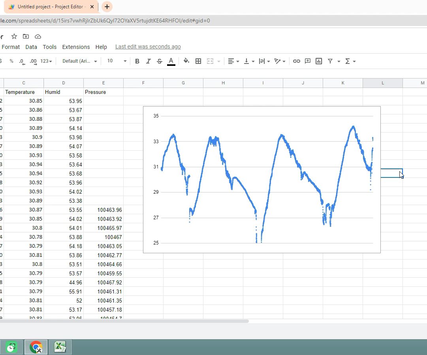Open the Data menu
This screenshot has width=427, height=355.
31,47
